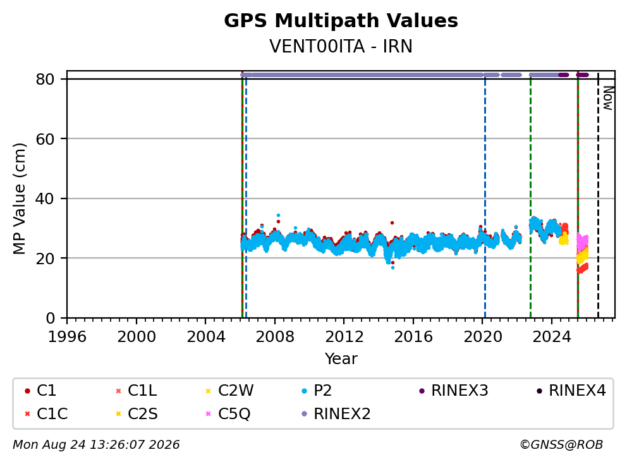This screenshot has height=464, width=627.
Task: Click the C1L legend marker
Action: point(118,391)
